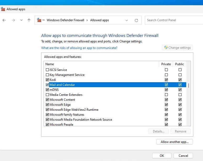The image size is (203, 161).
Task: Click the Allowed apps title bar icon
Action: [x=3, y=9]
